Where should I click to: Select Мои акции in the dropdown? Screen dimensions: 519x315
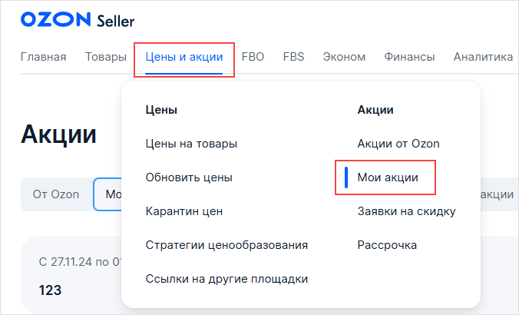point(388,177)
